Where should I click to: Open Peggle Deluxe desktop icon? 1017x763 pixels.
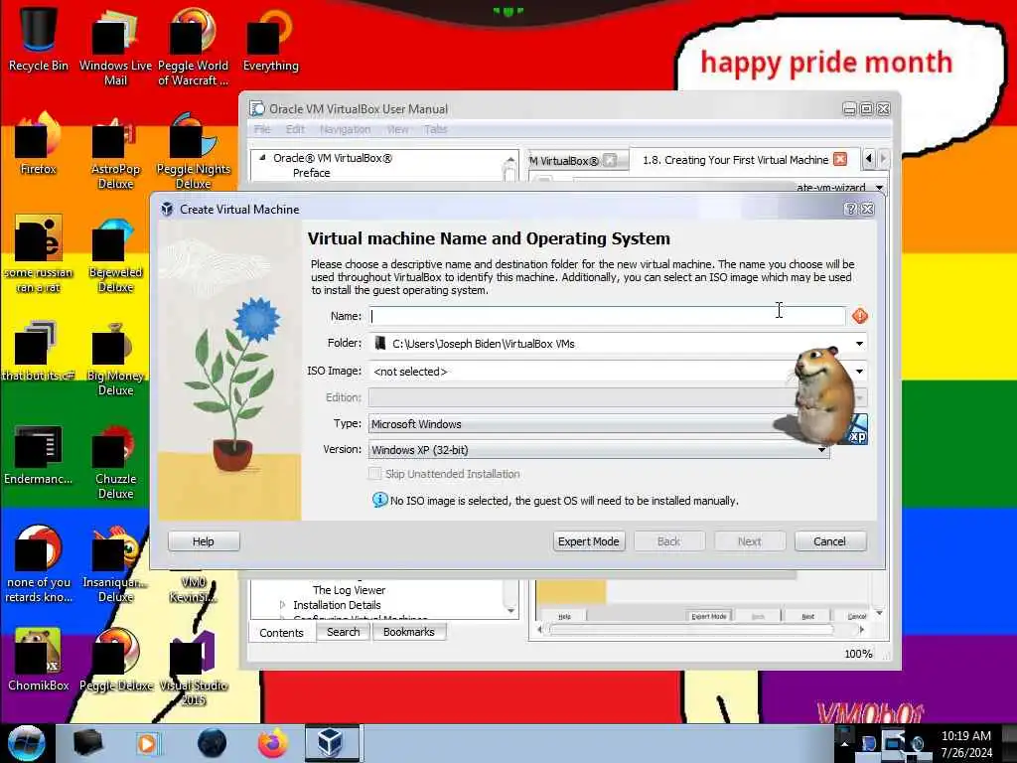(115, 660)
